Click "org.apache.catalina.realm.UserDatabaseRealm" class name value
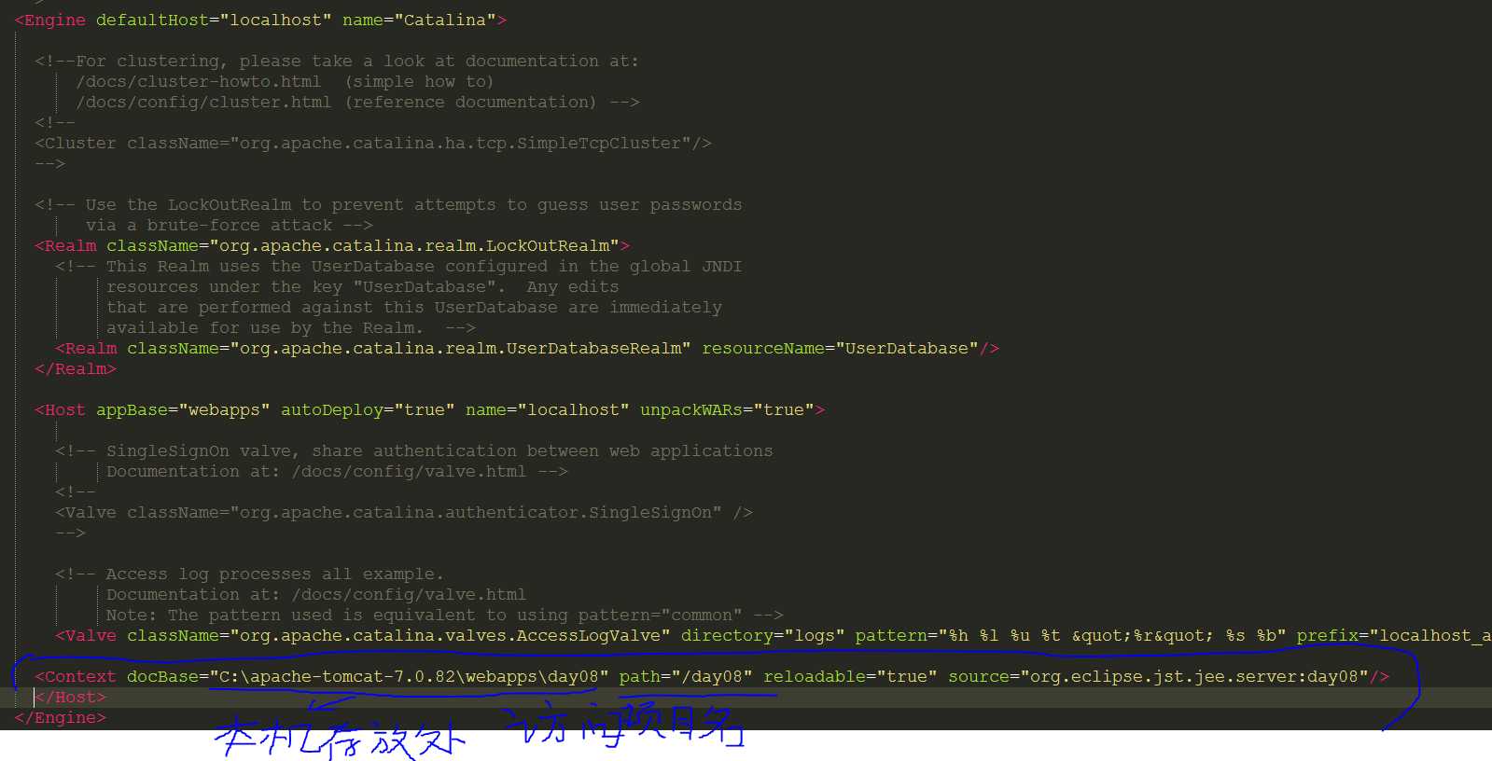Image resolution: width=1492 pixels, height=761 pixels. coord(461,348)
